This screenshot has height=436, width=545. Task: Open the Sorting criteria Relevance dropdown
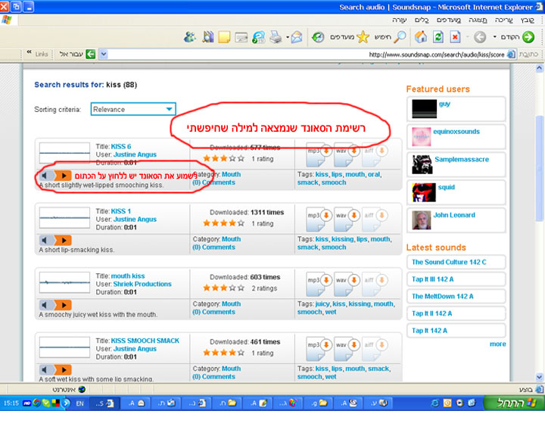[133, 109]
